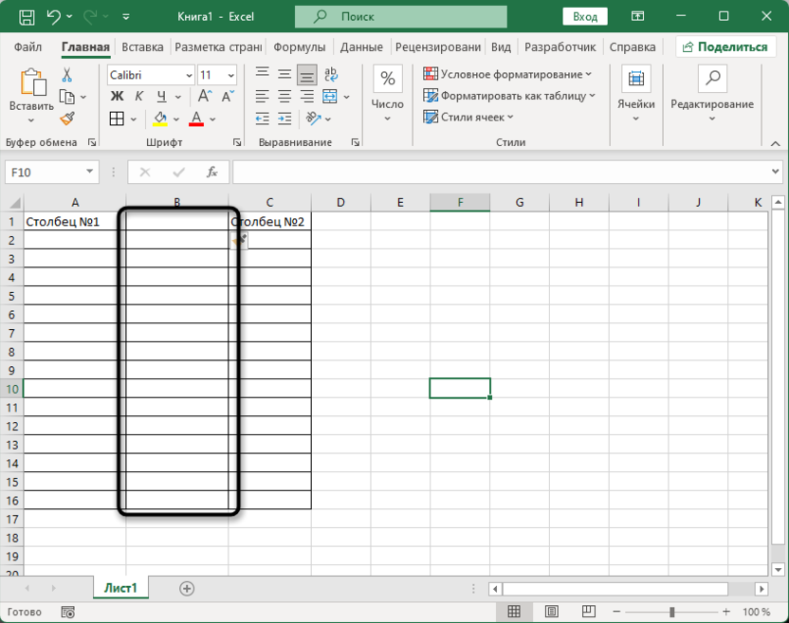Toggle italic К formatting

(x=139, y=97)
